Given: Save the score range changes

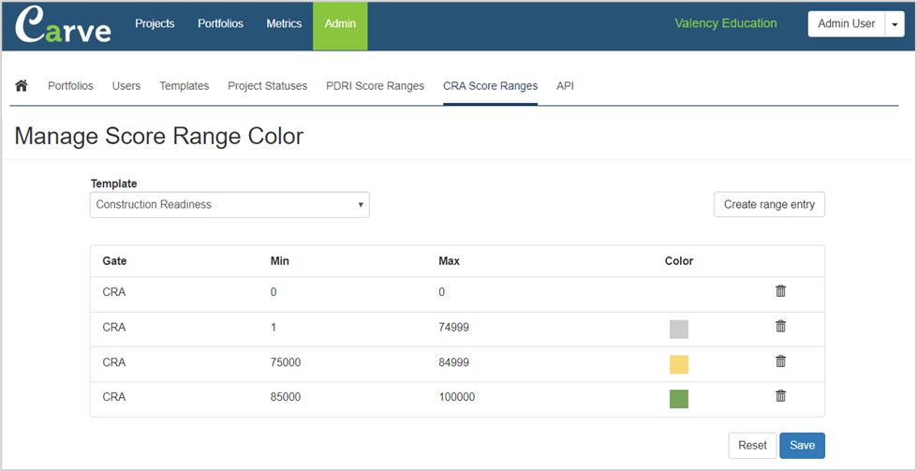Looking at the screenshot, I should (x=802, y=446).
